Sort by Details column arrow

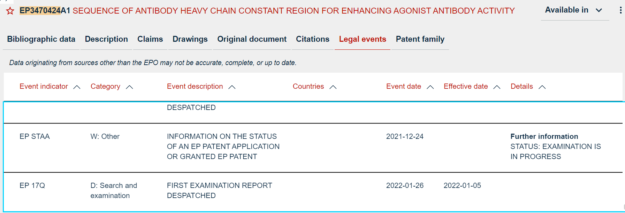(542, 87)
